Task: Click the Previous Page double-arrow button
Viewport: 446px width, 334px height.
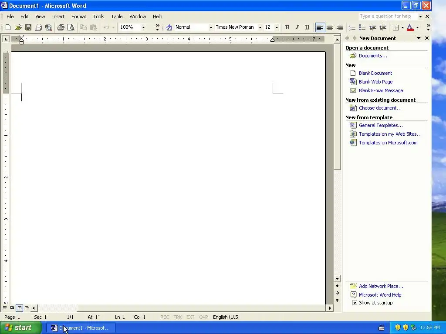Action: [337, 286]
